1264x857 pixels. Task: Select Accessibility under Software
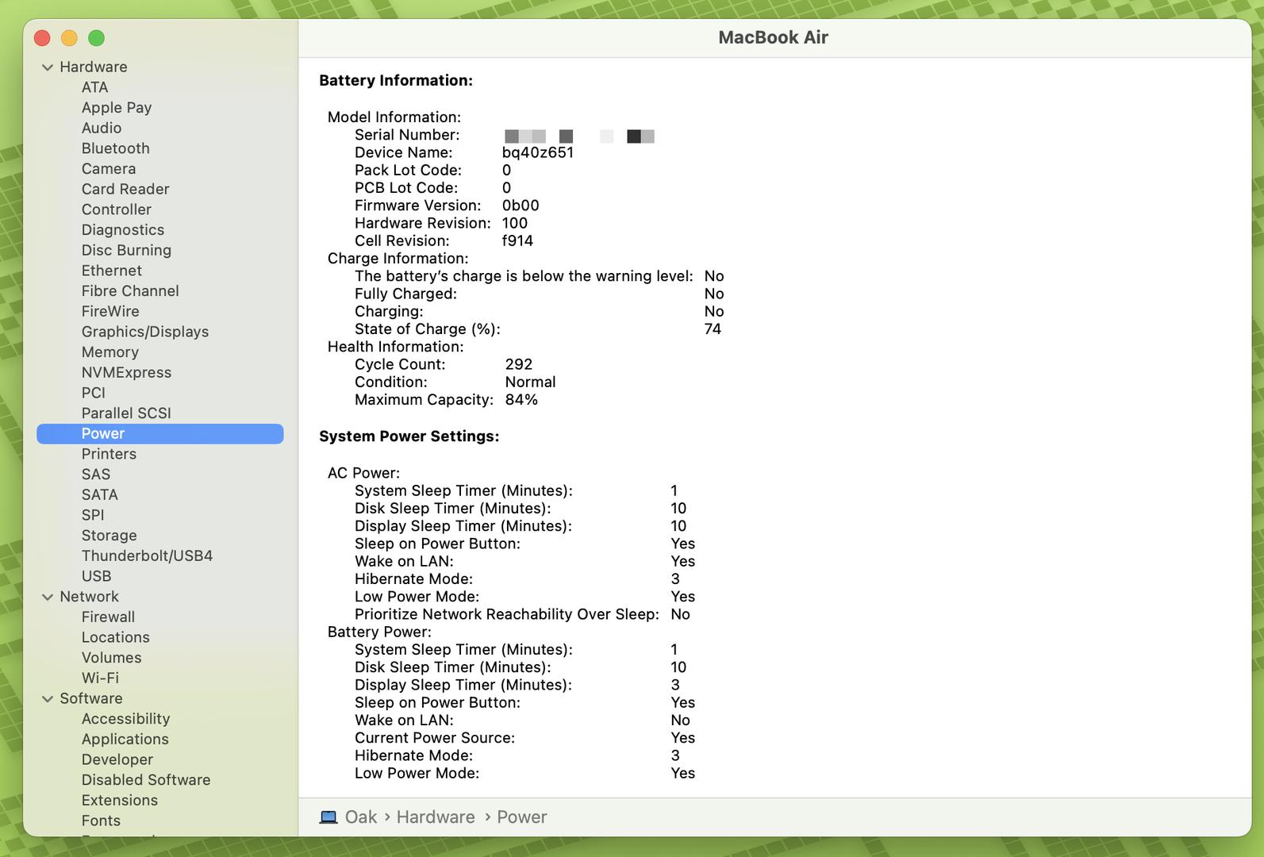click(x=125, y=719)
